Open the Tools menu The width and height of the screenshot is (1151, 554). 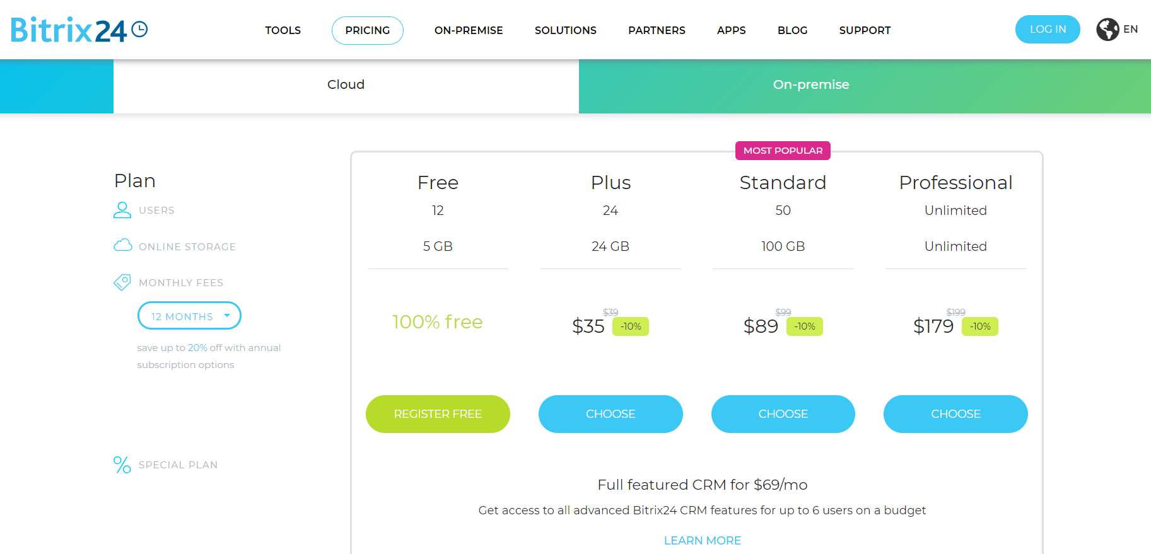tap(283, 30)
